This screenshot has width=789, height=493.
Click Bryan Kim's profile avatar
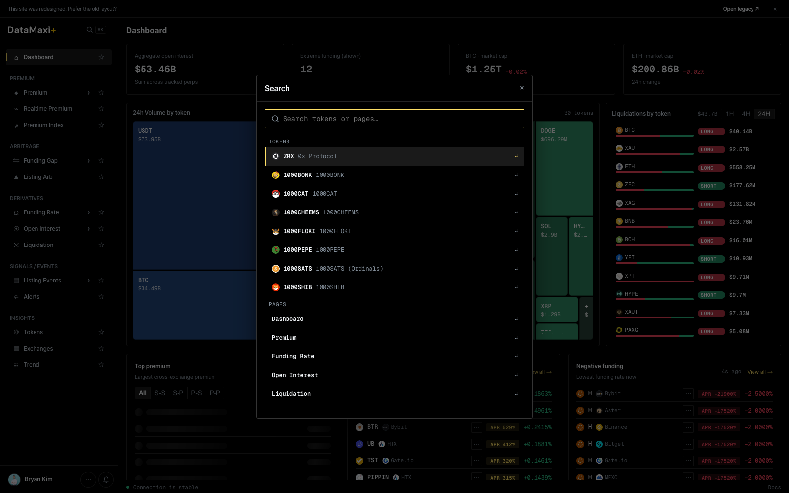click(x=14, y=479)
